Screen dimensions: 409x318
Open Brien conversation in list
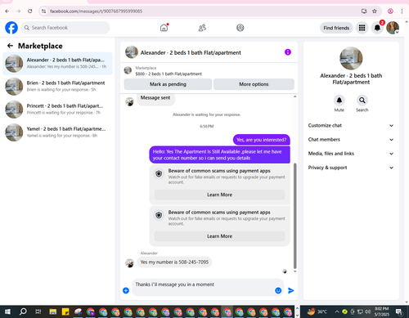tap(57, 87)
